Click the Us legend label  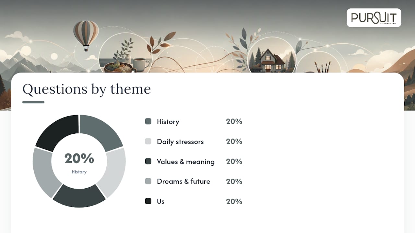(160, 201)
